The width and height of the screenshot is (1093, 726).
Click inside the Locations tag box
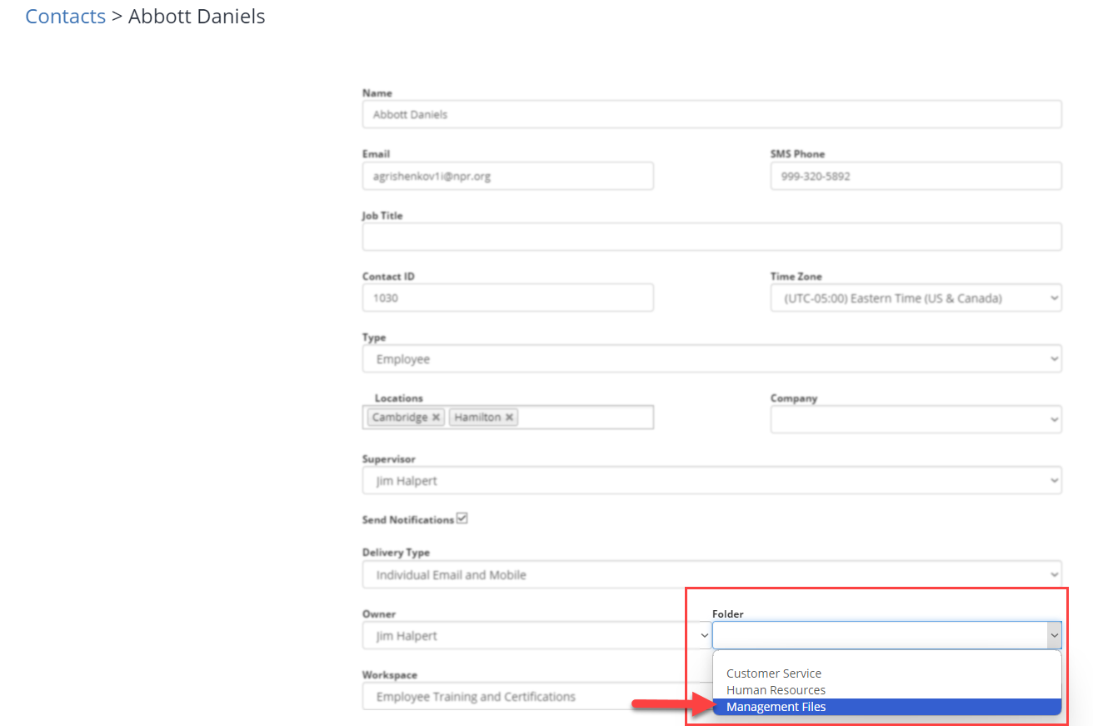(x=507, y=418)
